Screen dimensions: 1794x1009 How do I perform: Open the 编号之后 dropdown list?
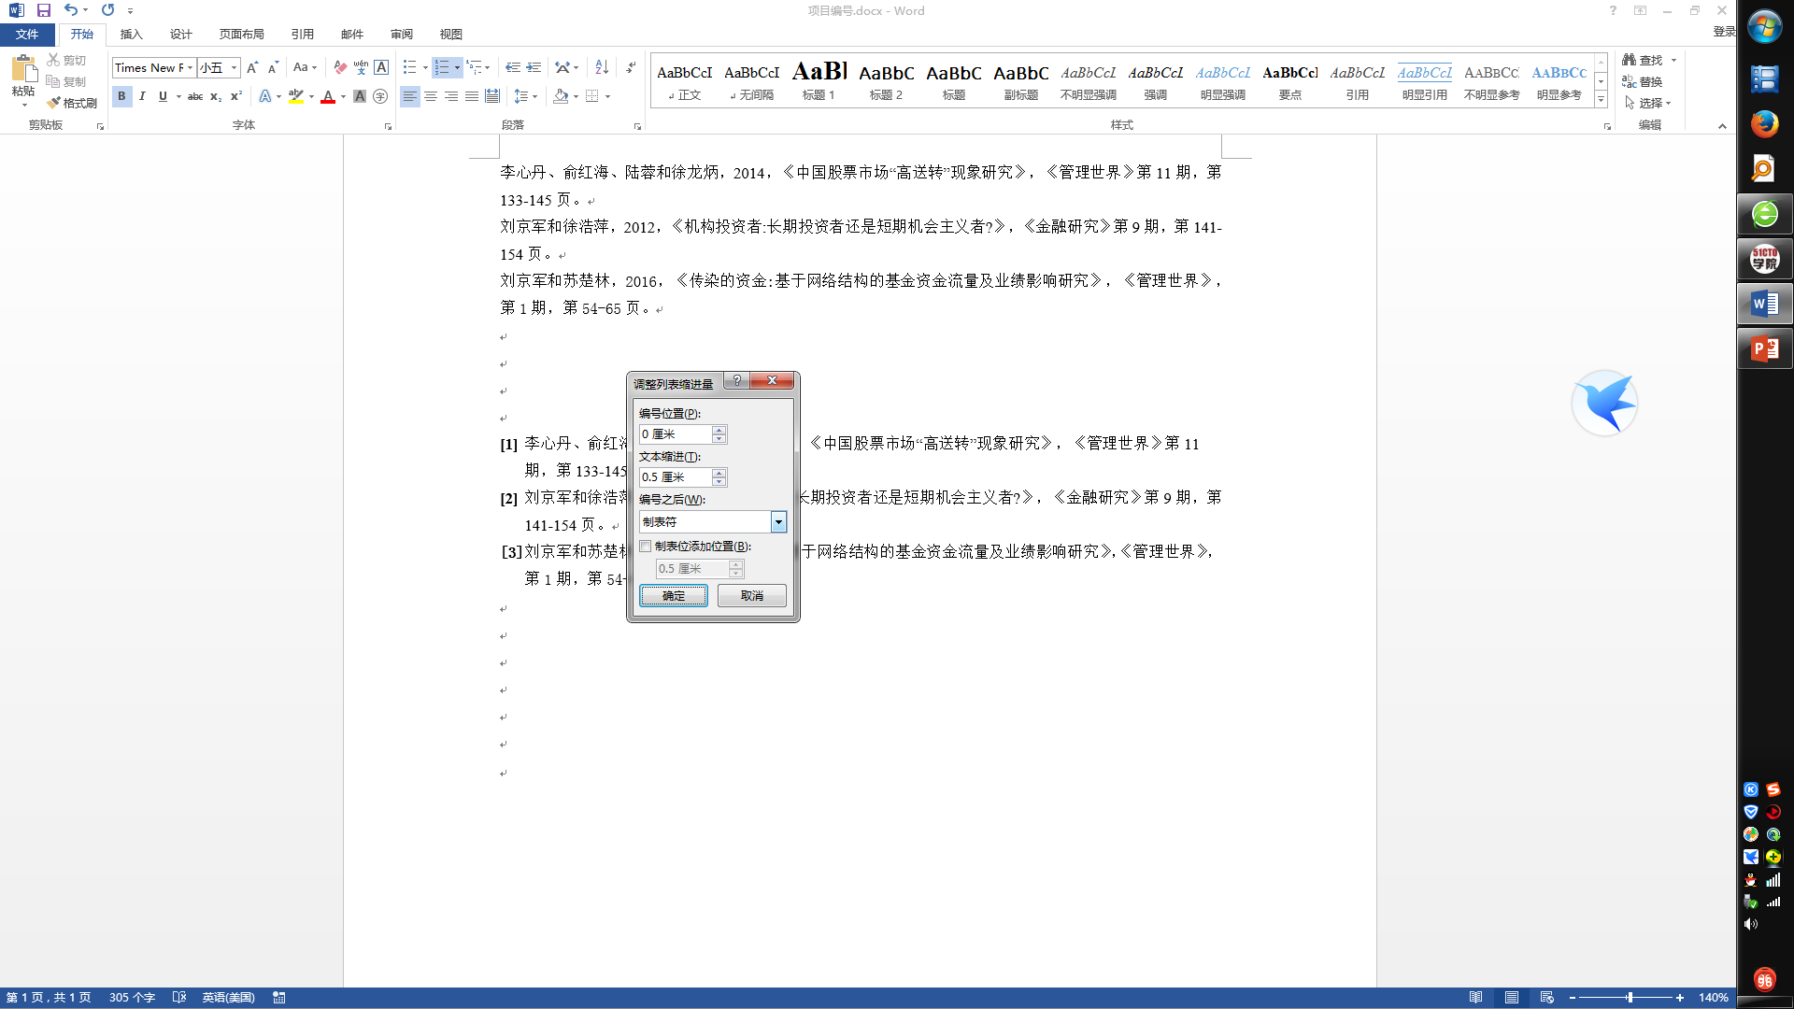(777, 522)
